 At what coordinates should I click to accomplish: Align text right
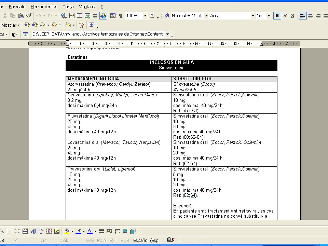(318, 16)
